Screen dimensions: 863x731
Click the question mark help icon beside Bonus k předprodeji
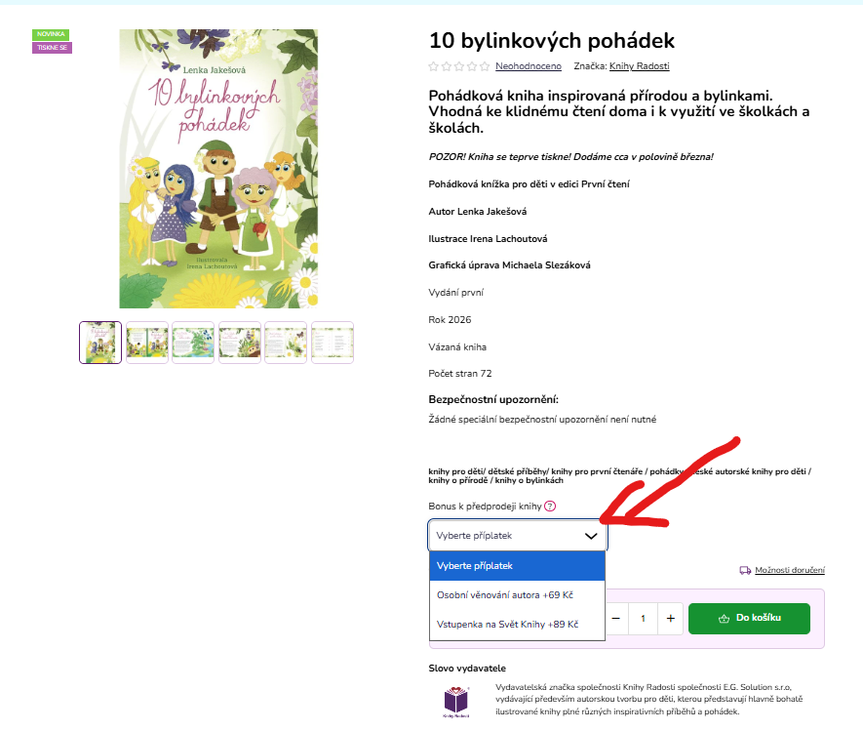pos(550,506)
